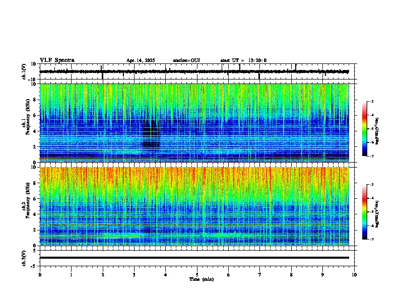This screenshot has width=399, height=308.
Task: Click the "0" tick on the Time axis
Action: click(x=40, y=275)
